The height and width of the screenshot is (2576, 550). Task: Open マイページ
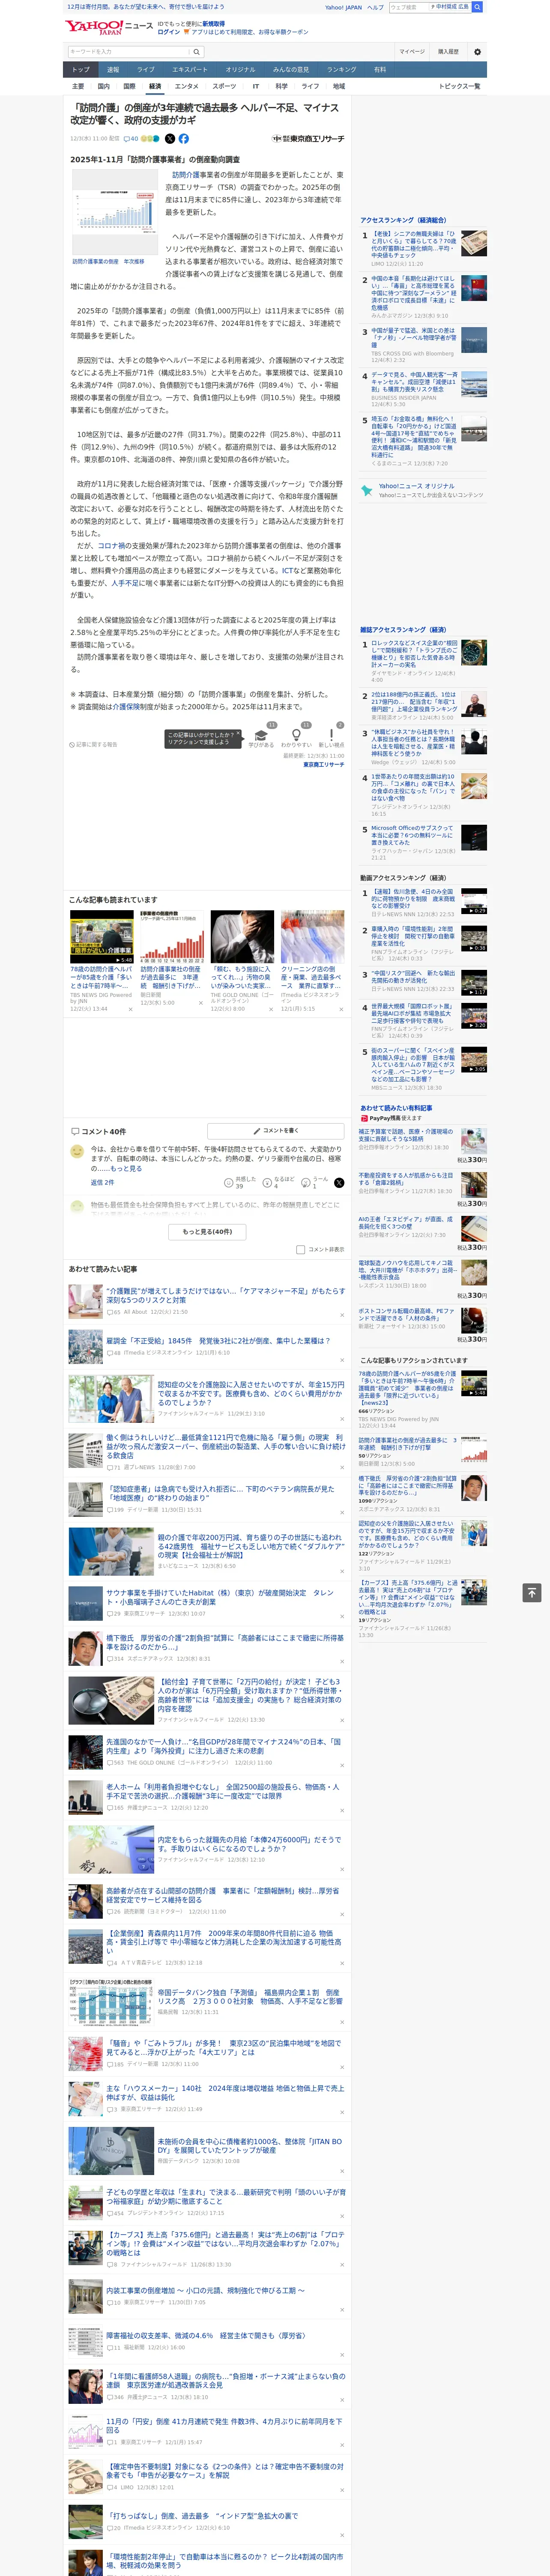pyautogui.click(x=411, y=52)
